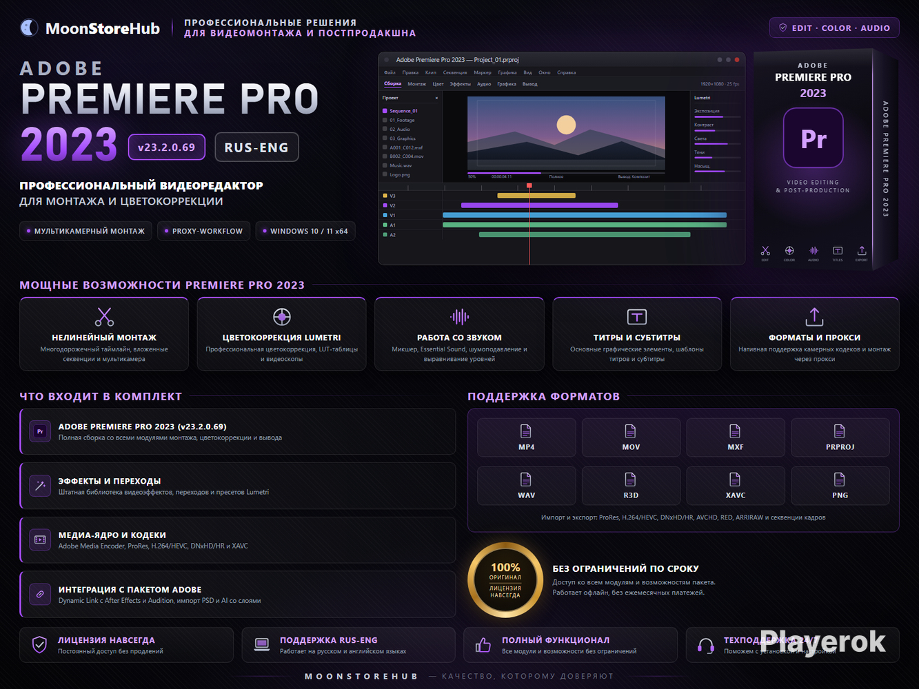Click the color wheel icon above Цветокоррекция Lumetri

(x=281, y=317)
